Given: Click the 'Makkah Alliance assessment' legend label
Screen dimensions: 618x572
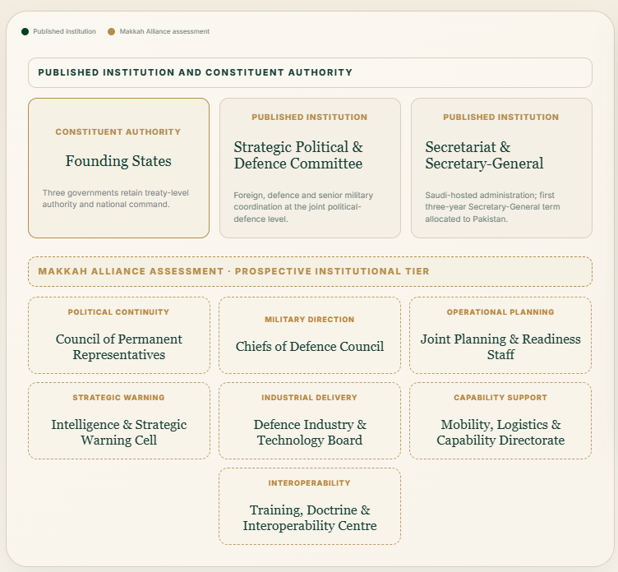Looking at the screenshot, I should [x=164, y=31].
